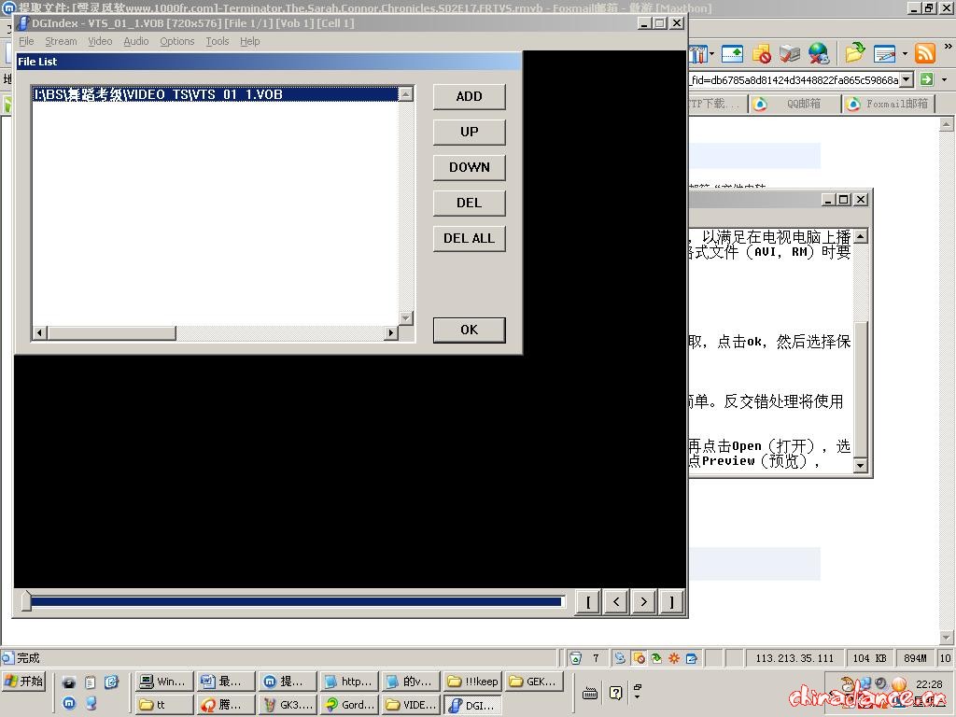
Task: Click the green Go arrow next to address bar
Action: point(926,79)
